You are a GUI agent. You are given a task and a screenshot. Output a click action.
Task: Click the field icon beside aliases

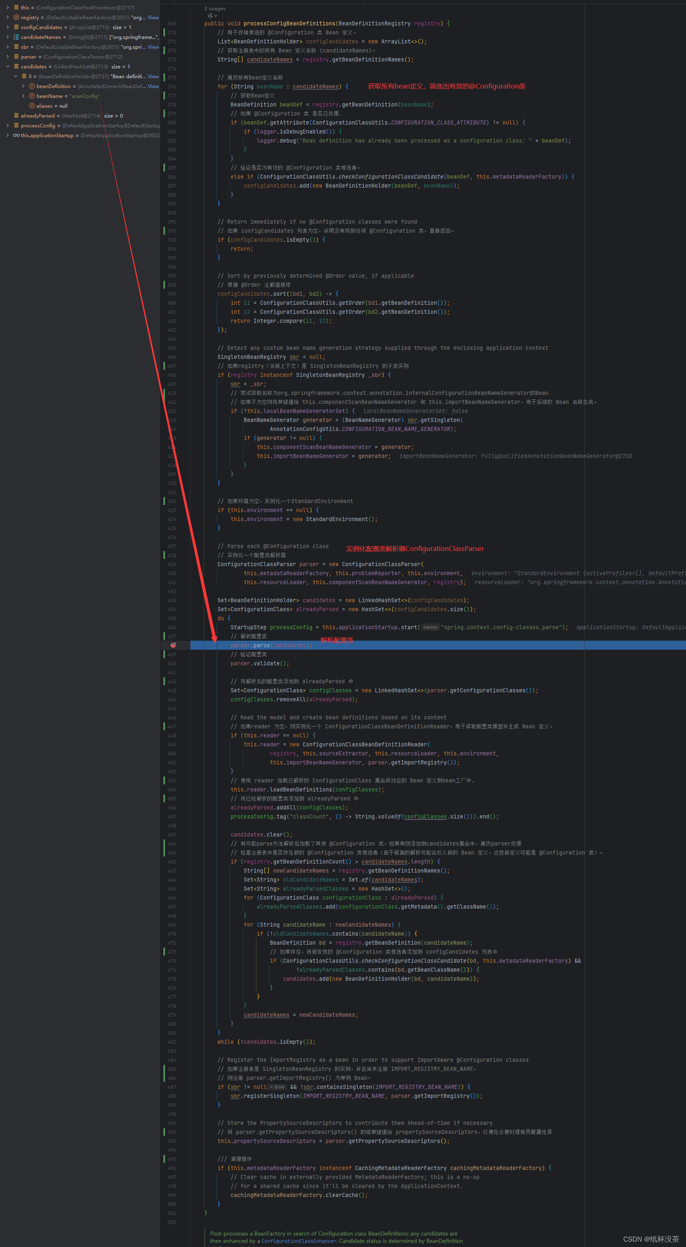(32, 106)
